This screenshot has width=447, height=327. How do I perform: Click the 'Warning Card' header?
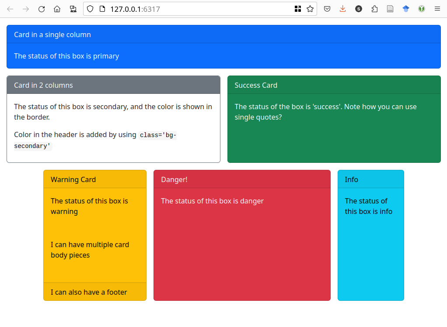pos(95,179)
